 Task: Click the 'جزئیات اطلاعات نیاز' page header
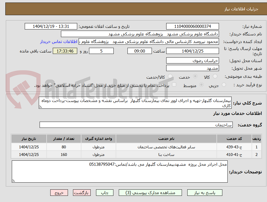coord(241,9)
